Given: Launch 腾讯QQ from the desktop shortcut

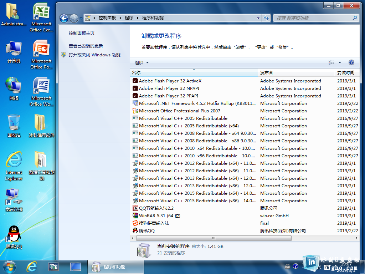Looking at the screenshot, I should [14, 237].
